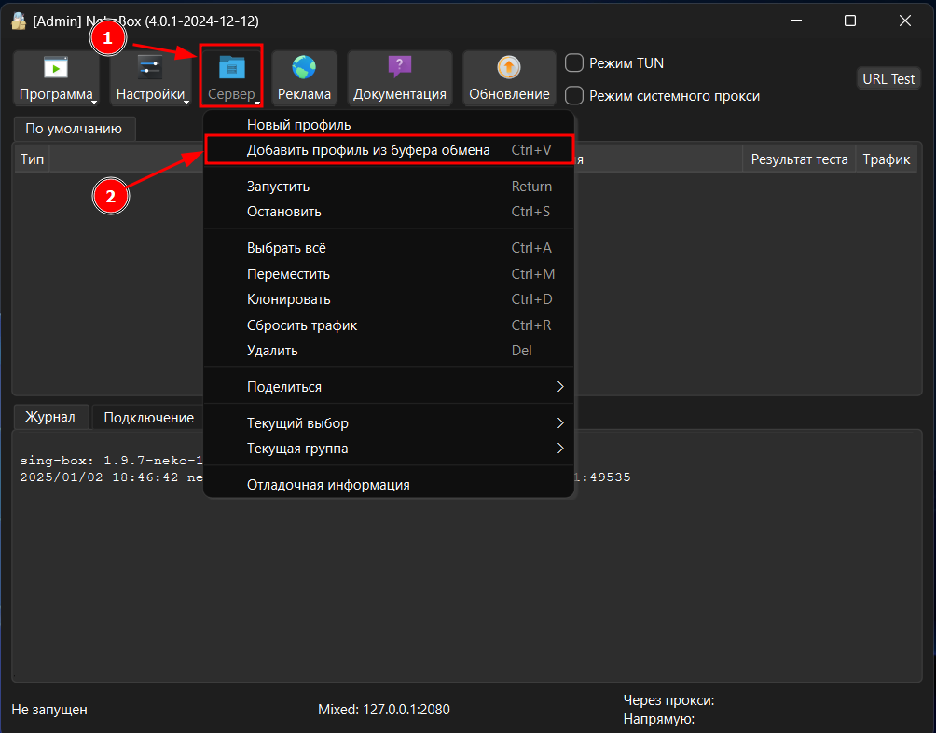This screenshot has width=936, height=733.
Task: Toggle Режим системного прокси checkbox
Action: tap(575, 95)
